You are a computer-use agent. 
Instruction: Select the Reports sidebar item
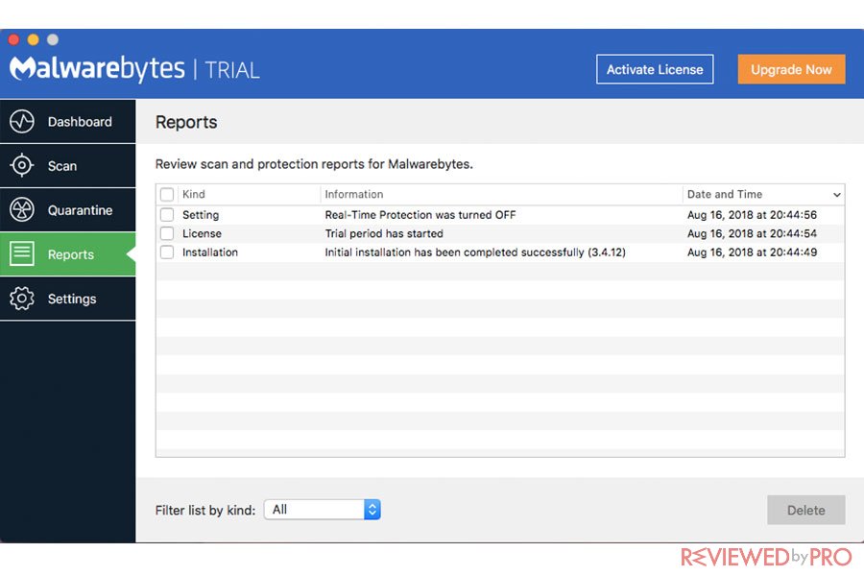coord(68,254)
